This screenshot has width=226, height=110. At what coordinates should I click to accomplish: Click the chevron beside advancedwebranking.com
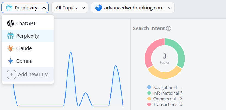(170, 8)
